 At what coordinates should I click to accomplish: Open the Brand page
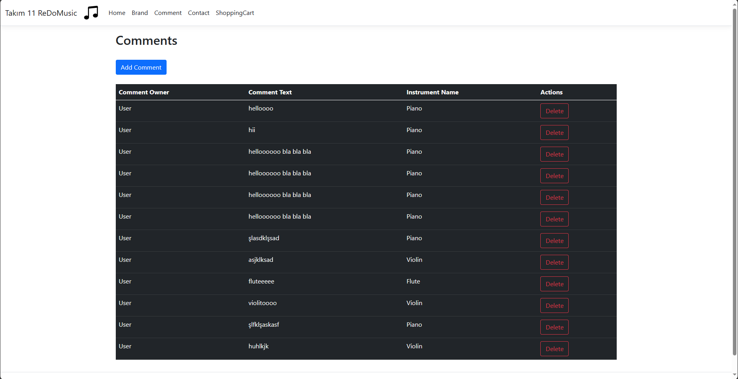[x=139, y=13]
